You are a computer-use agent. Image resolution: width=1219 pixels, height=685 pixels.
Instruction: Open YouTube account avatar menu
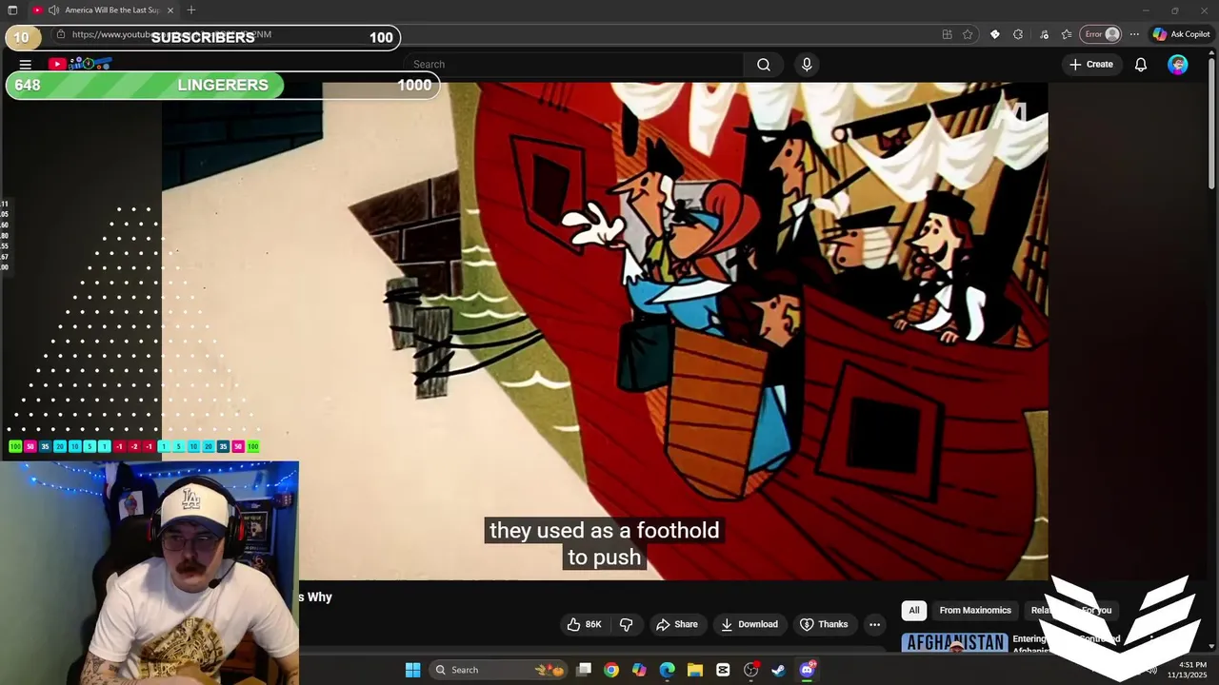[x=1178, y=65]
